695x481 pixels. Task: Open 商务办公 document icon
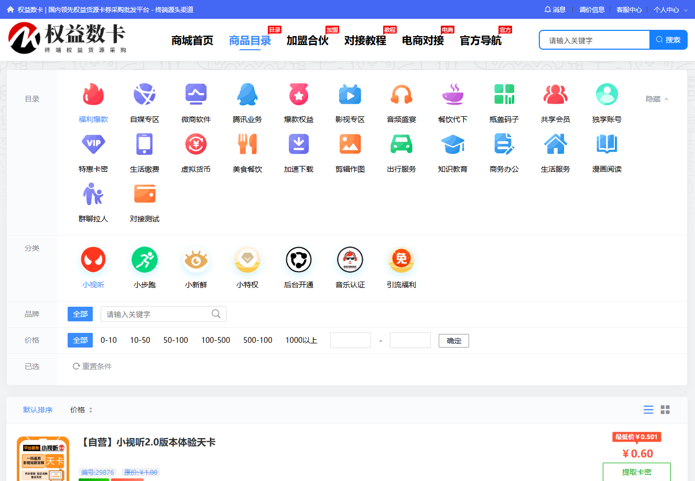click(x=504, y=144)
